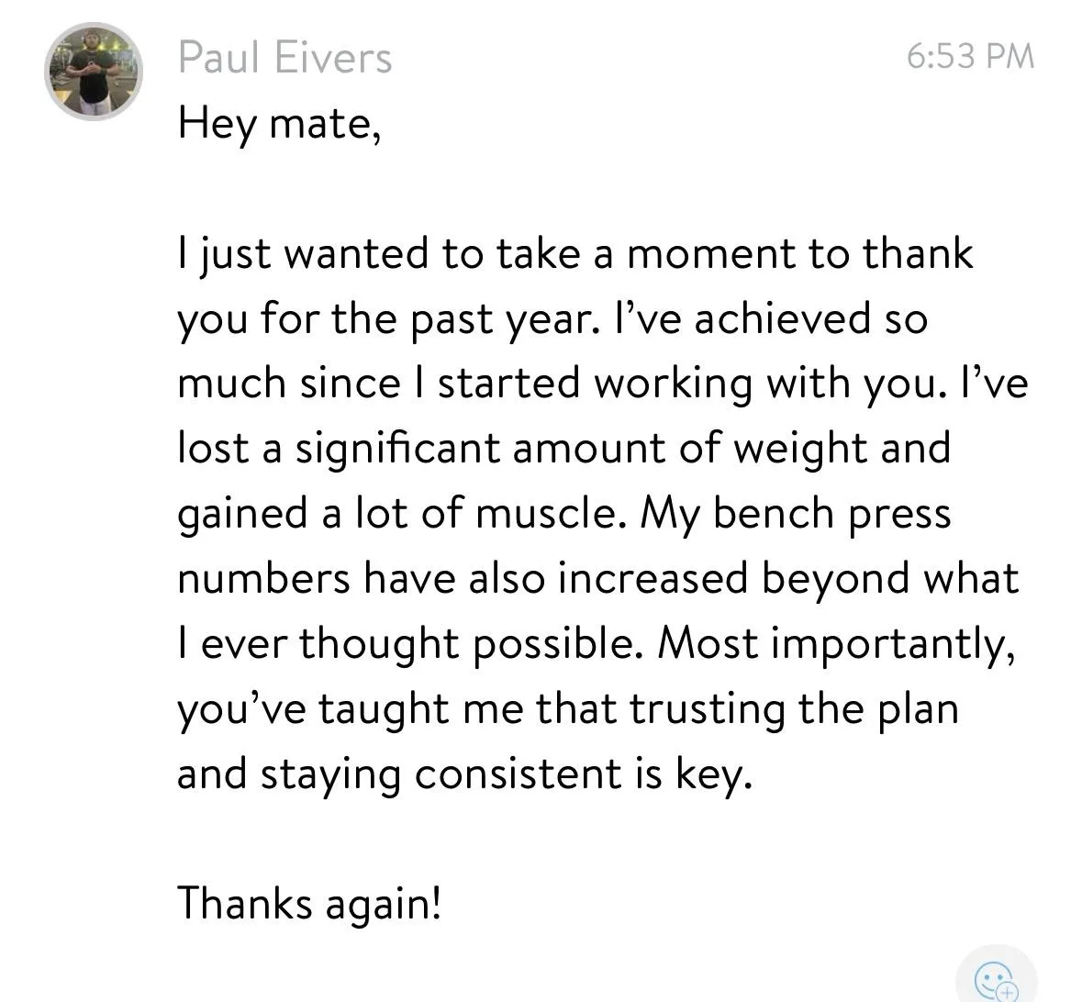Screen dimensions: 1082x1002
Task: Click the word "muscle" in the message
Action: pos(545,514)
